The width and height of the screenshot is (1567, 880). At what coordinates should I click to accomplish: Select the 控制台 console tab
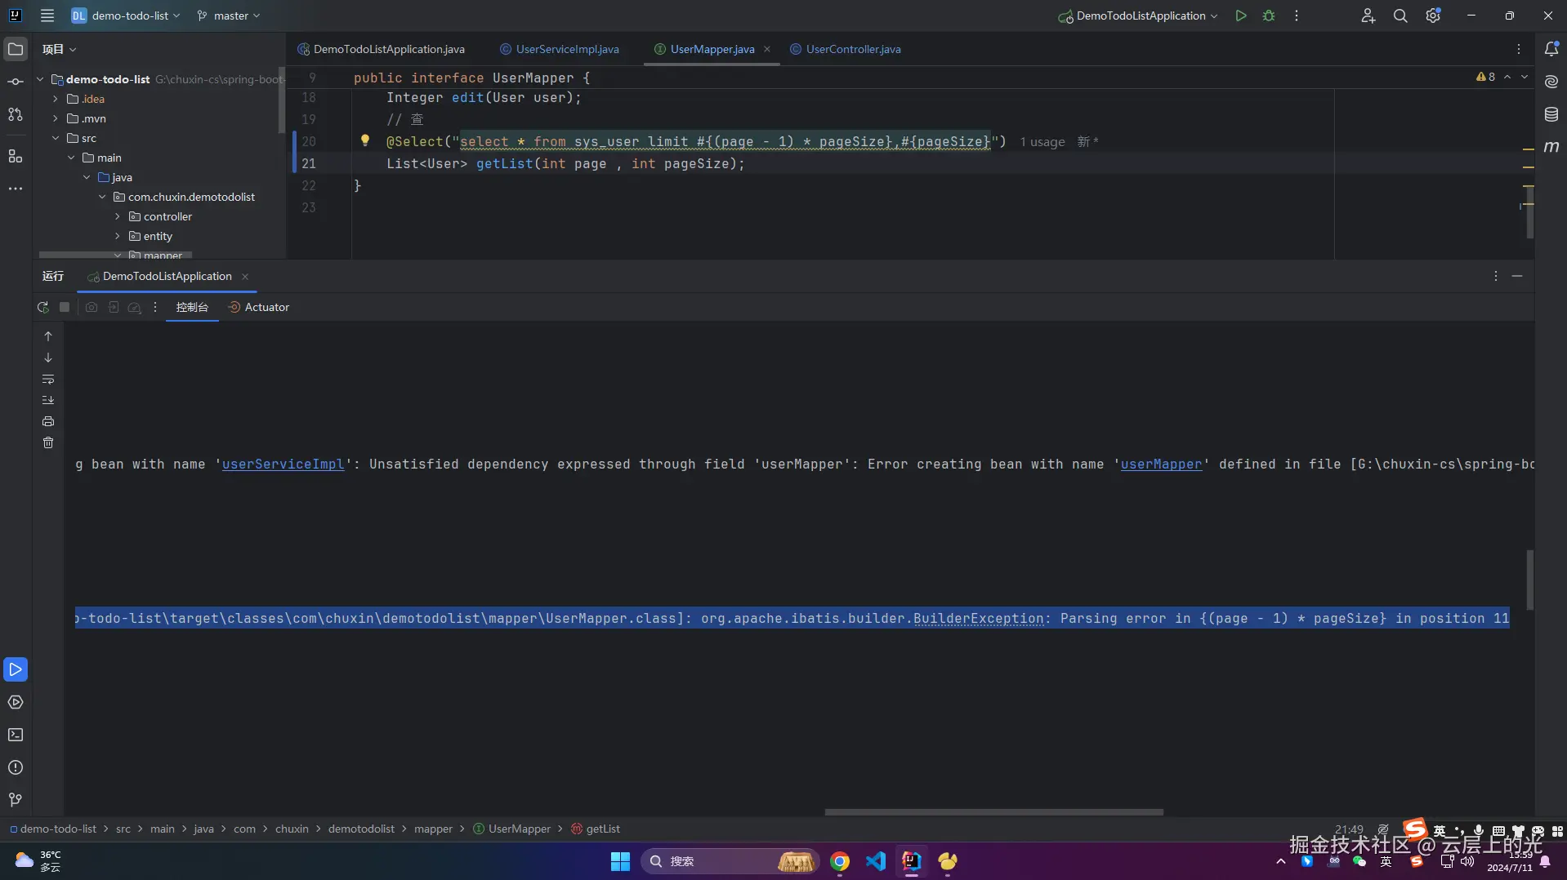click(192, 307)
